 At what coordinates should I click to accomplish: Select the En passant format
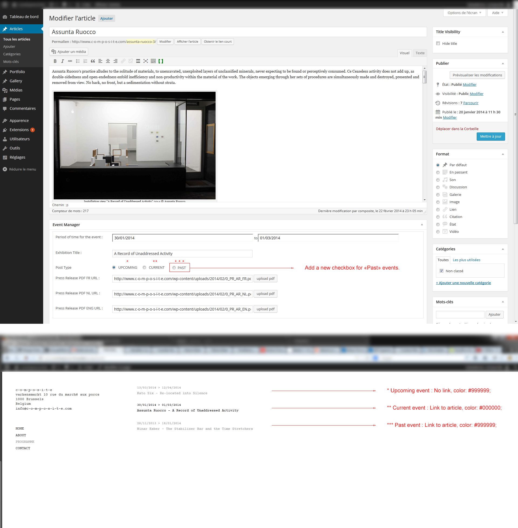click(438, 172)
